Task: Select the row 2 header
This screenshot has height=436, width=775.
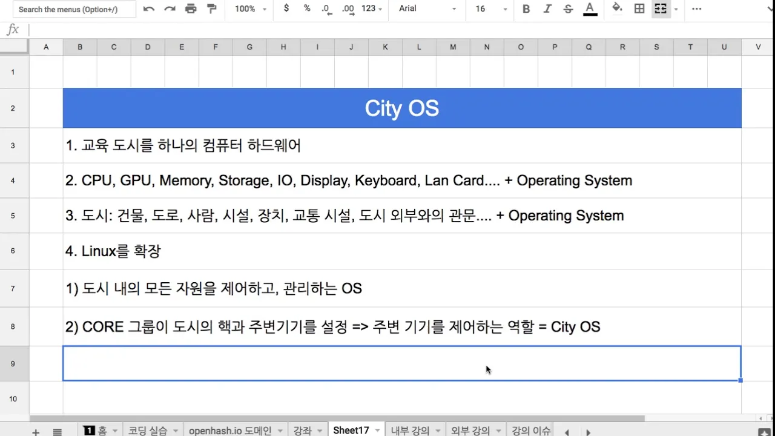Action: click(14, 108)
